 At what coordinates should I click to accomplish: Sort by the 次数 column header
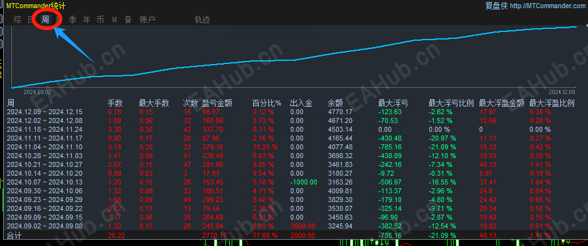tap(190, 103)
